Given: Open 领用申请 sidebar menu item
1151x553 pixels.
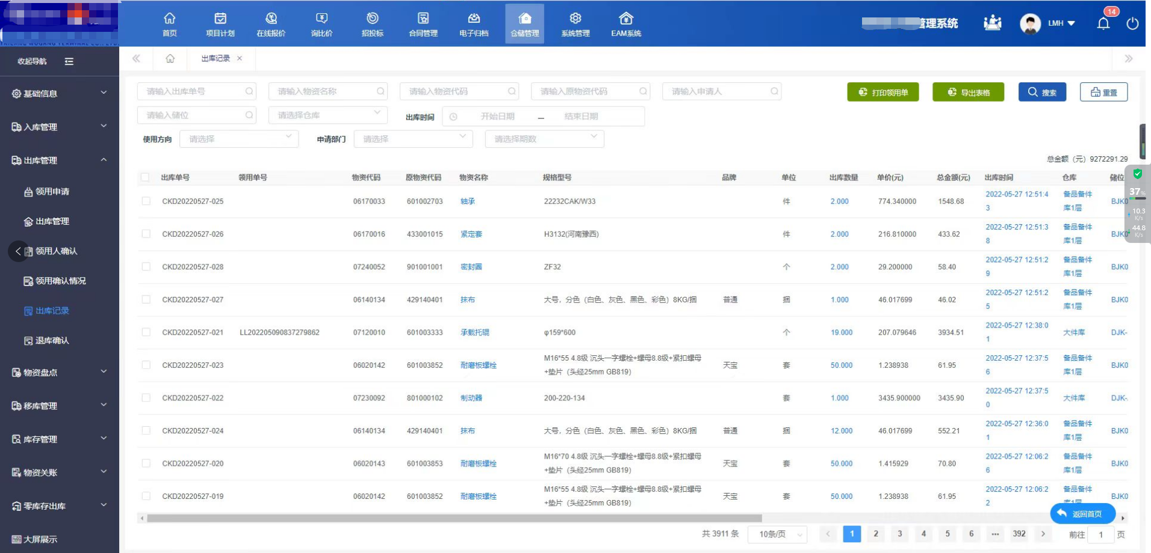Looking at the screenshot, I should (47, 192).
